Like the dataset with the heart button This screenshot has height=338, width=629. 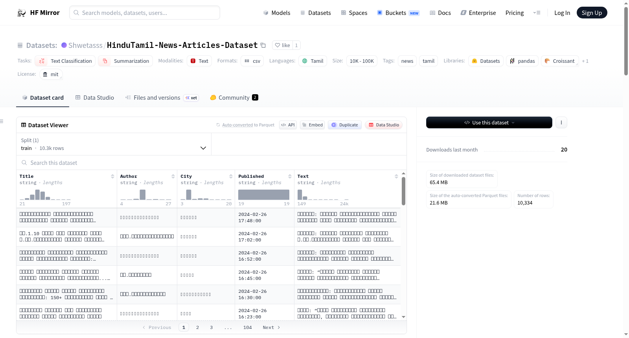coord(282,45)
